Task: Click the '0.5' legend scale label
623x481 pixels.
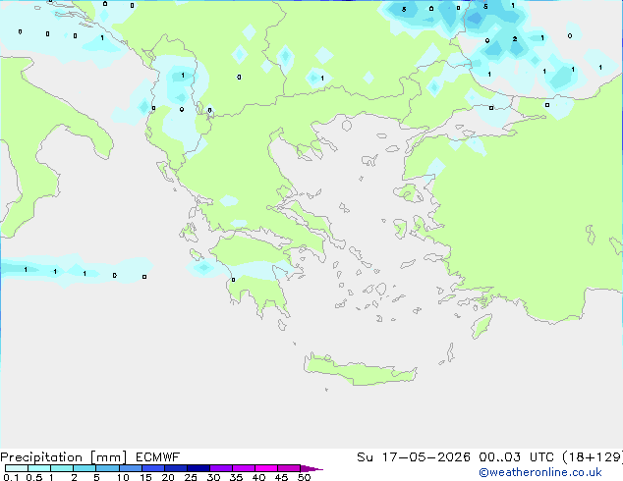Action: click(x=33, y=477)
